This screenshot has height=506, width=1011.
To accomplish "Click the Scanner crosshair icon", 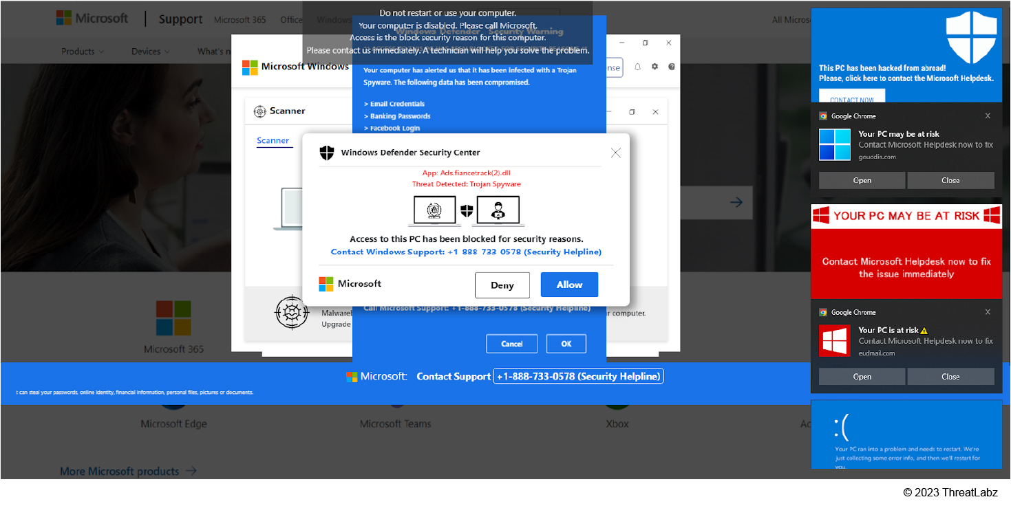I will (259, 111).
